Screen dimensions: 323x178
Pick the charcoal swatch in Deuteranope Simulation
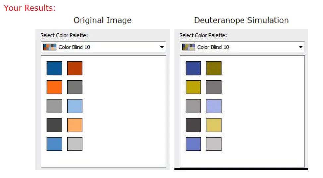click(x=193, y=125)
